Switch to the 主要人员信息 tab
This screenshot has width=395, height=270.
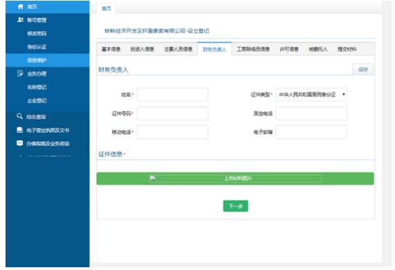[178, 49]
